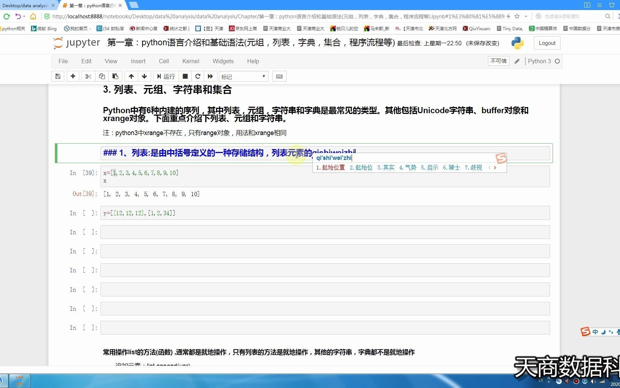Switch to the Desktop/data analysis browser tab
620x388 pixels.
pyautogui.click(x=25, y=5)
